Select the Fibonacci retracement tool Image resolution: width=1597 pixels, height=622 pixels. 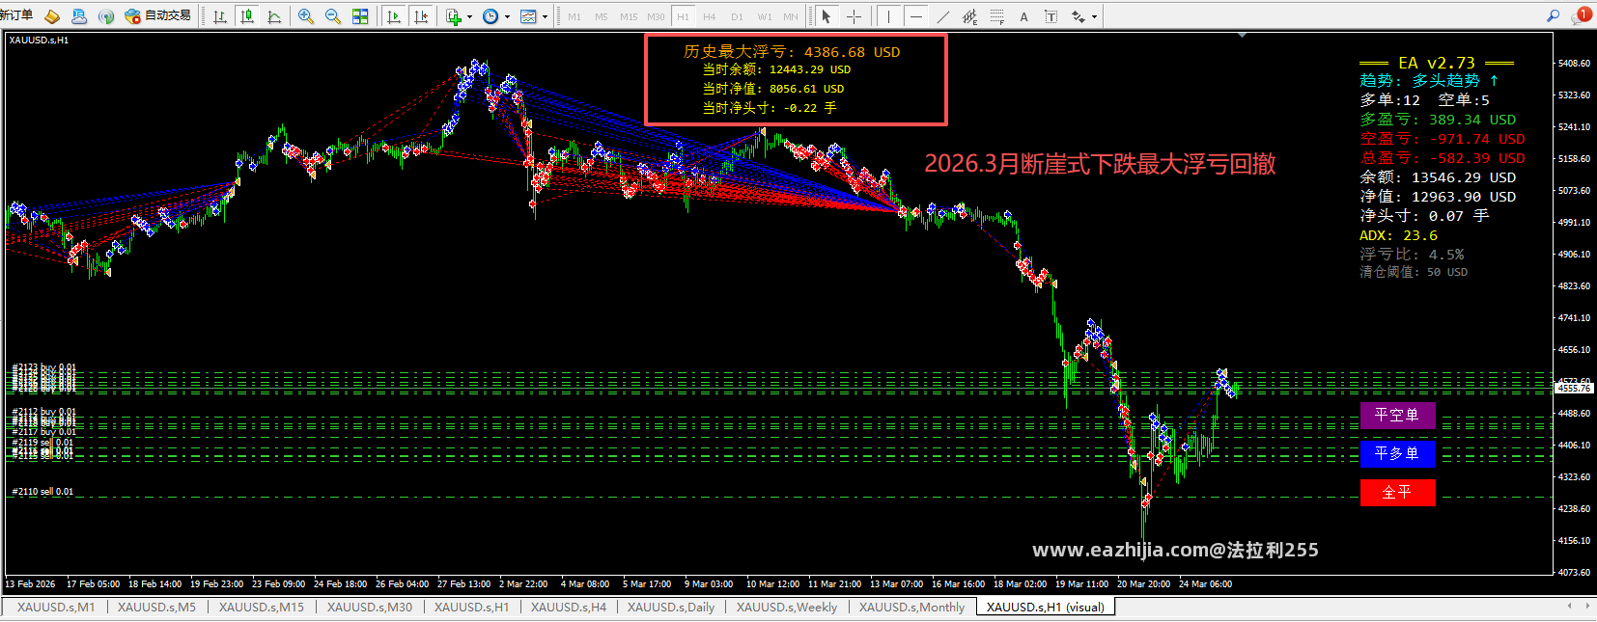[x=996, y=16]
